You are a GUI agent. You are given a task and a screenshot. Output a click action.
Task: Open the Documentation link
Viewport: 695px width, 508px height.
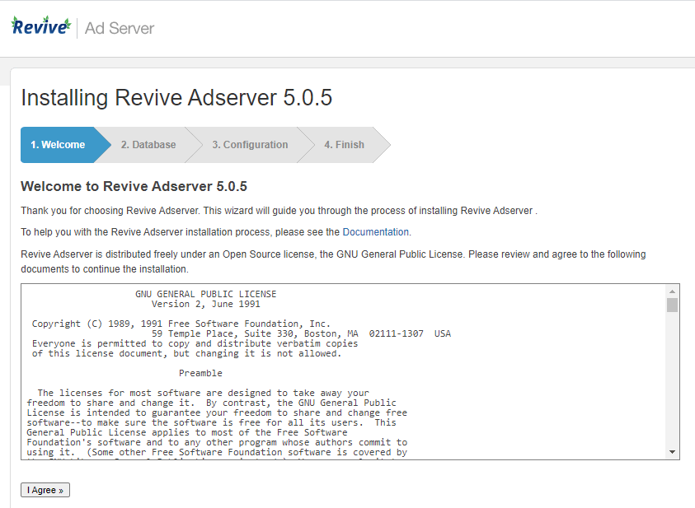point(376,232)
